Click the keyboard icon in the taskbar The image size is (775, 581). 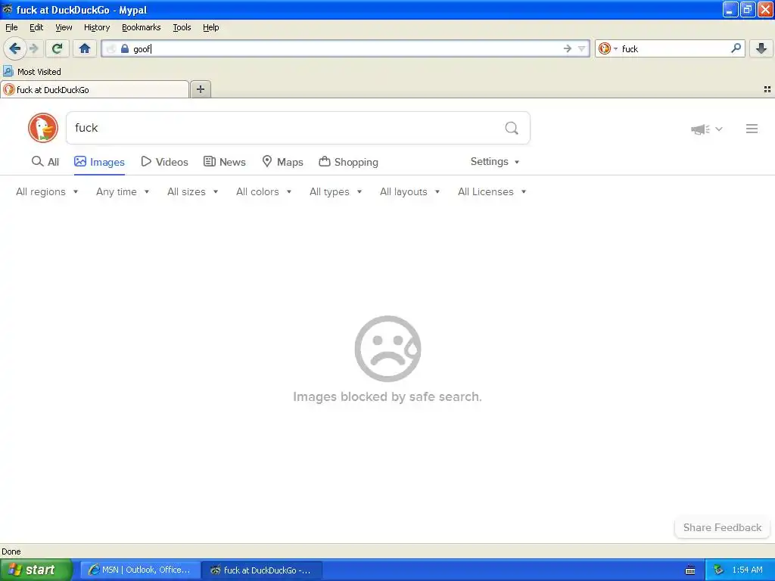(690, 570)
